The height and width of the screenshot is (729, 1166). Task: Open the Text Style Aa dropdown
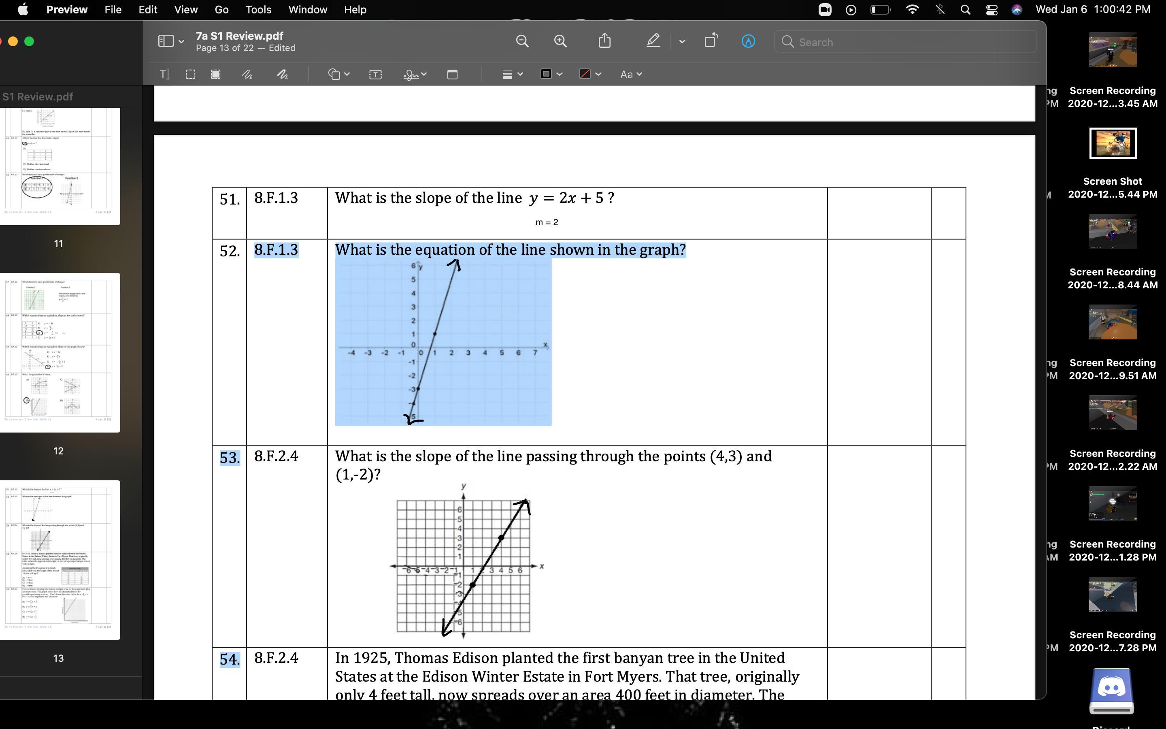(631, 74)
